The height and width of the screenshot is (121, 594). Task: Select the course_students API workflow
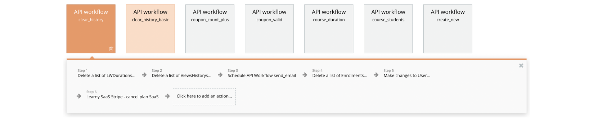pyautogui.click(x=388, y=29)
